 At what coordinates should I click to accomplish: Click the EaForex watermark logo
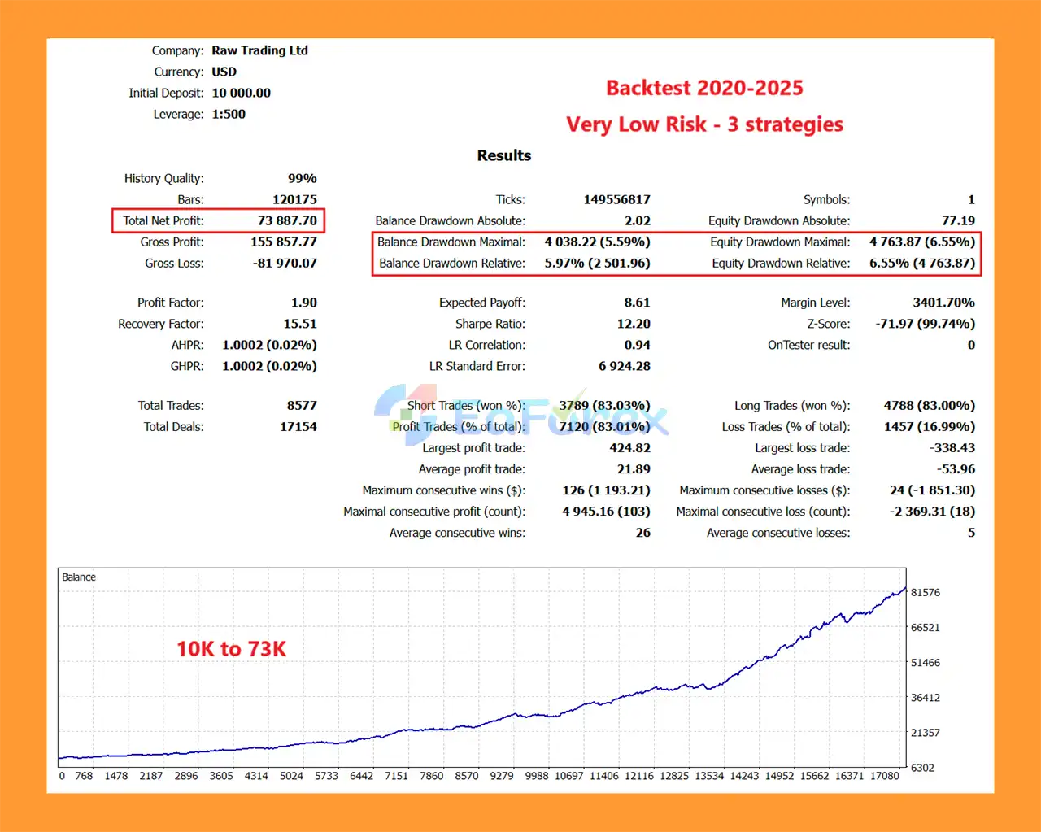pyautogui.click(x=520, y=413)
